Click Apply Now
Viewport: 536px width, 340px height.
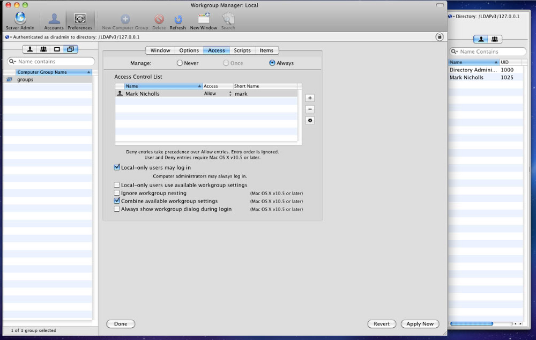point(420,323)
